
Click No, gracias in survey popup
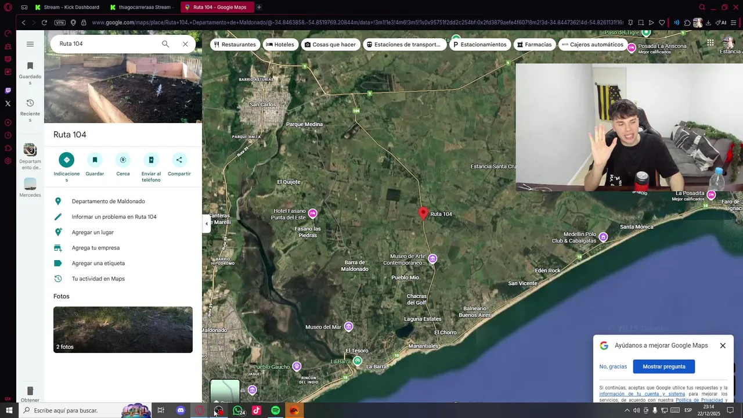(x=613, y=367)
